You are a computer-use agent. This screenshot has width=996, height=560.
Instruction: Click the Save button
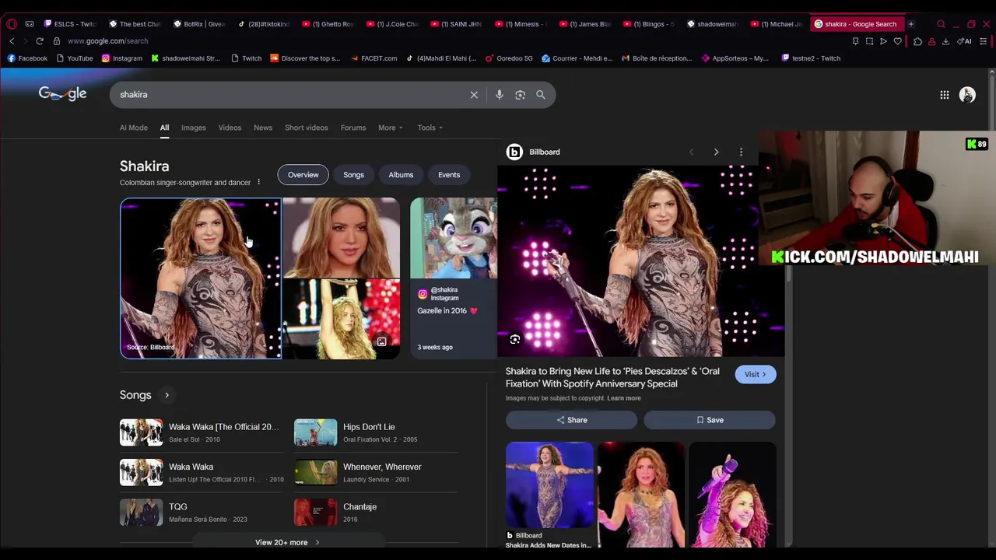(x=710, y=420)
